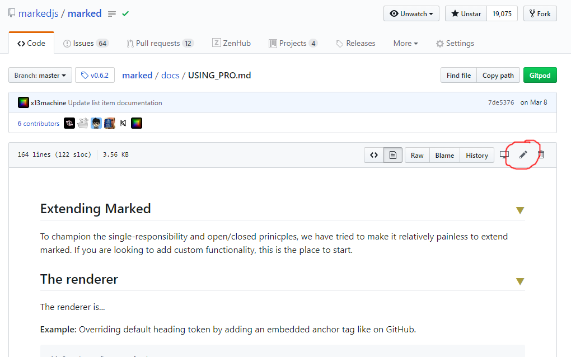The image size is (571, 357).
Task: Click the docs breadcrumb link
Action: coord(170,76)
